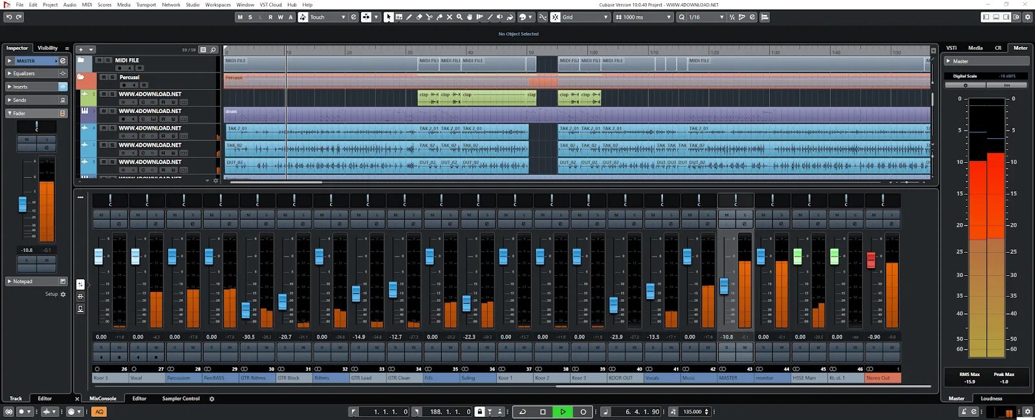Open the 1/16 quantize preset dropdown
The height and width of the screenshot is (420, 1035).
point(706,17)
